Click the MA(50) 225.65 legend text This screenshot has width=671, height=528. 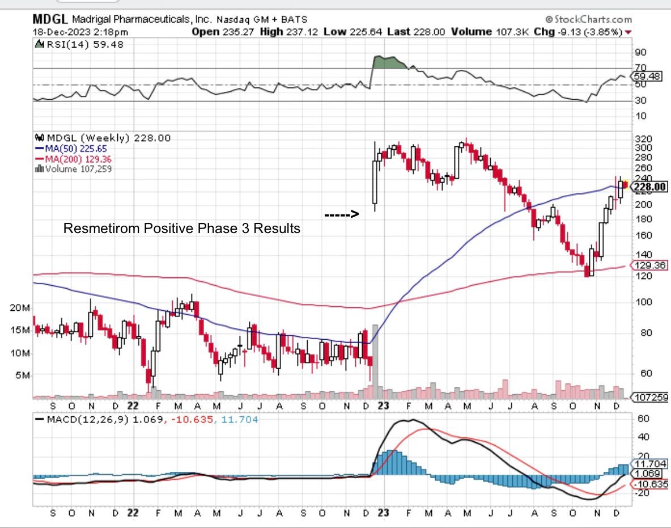tap(76, 149)
